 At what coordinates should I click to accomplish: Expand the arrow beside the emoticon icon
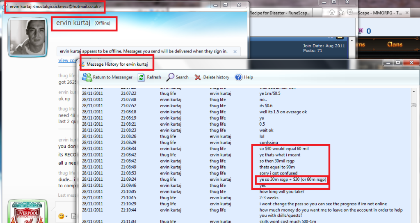coord(66,216)
